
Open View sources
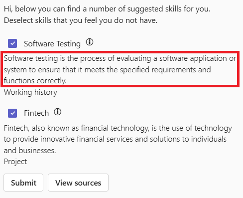(x=78, y=183)
